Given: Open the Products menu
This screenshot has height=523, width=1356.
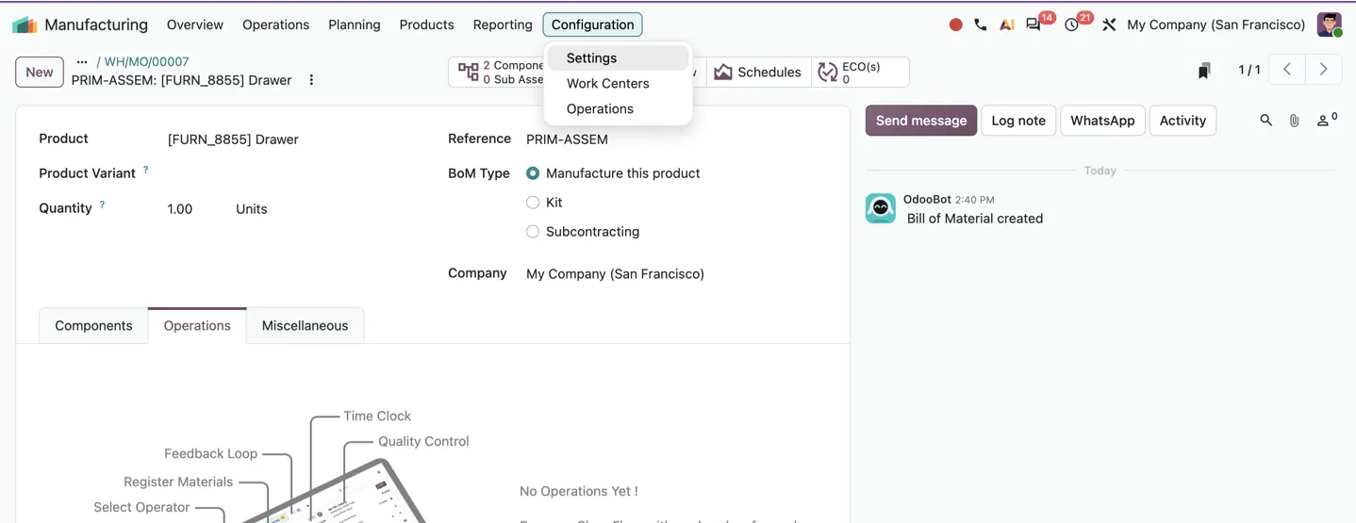Looking at the screenshot, I should click(426, 25).
